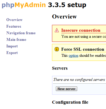Click the New server button
This screenshot has height=109, width=106.
pyautogui.click(x=66, y=89)
